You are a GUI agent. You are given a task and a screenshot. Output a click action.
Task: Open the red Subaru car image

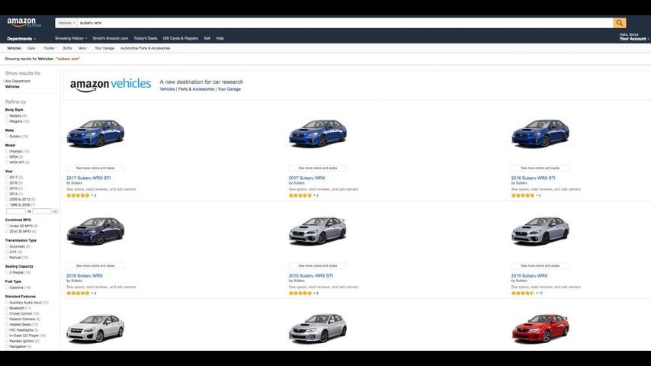point(540,329)
